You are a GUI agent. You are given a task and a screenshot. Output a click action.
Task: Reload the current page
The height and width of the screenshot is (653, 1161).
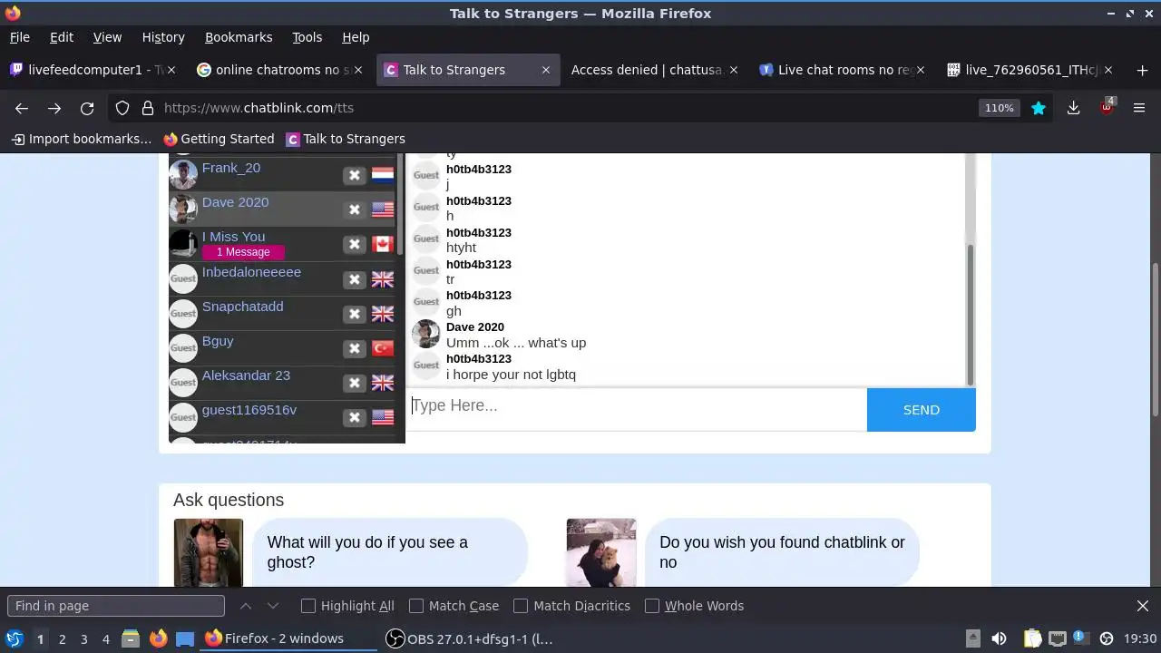(87, 108)
